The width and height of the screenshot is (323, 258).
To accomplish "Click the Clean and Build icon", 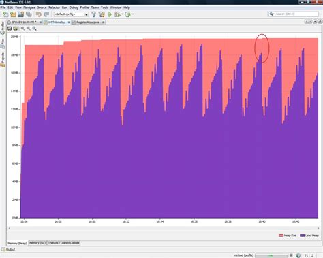I will (102, 14).
